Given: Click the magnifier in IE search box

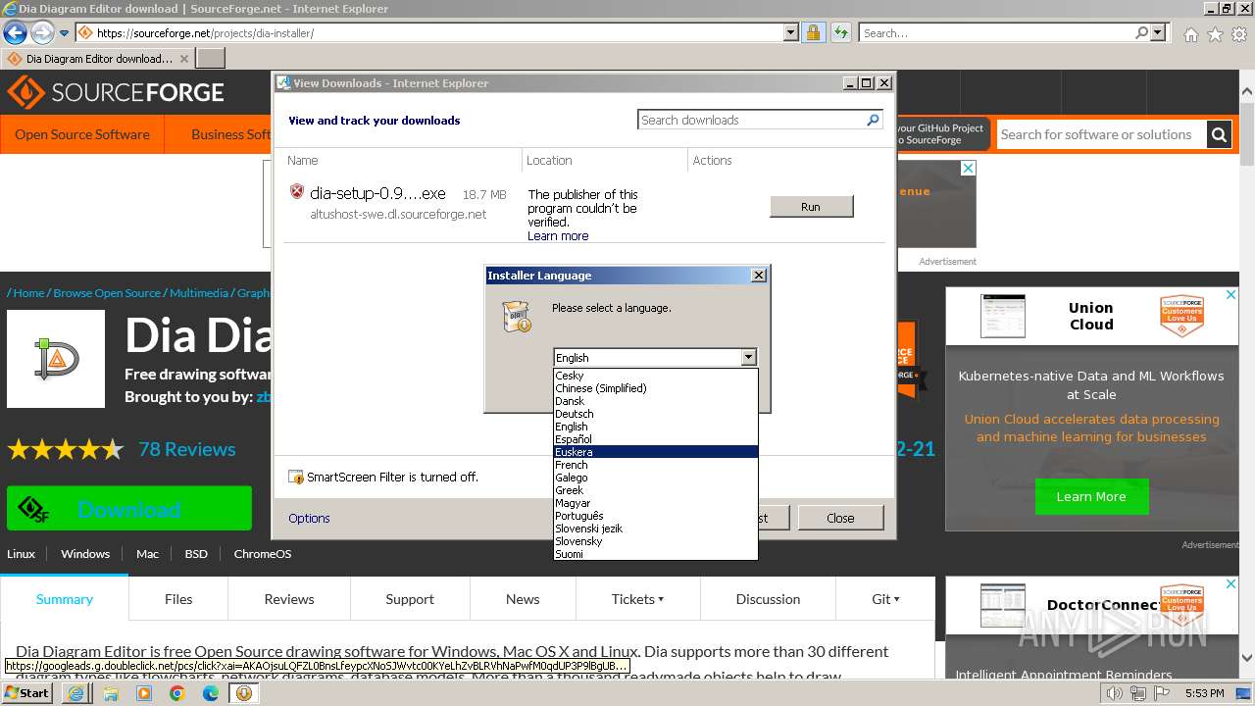Looking at the screenshot, I should point(1141,32).
